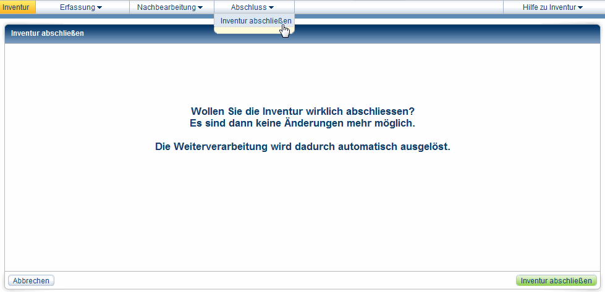Click the arrow beside Hilfe zu Inventur

click(580, 7)
